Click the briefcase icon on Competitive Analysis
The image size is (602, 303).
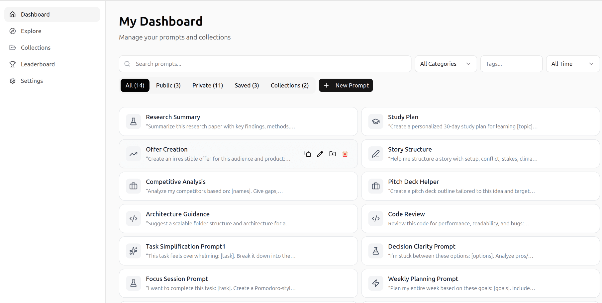point(133,186)
